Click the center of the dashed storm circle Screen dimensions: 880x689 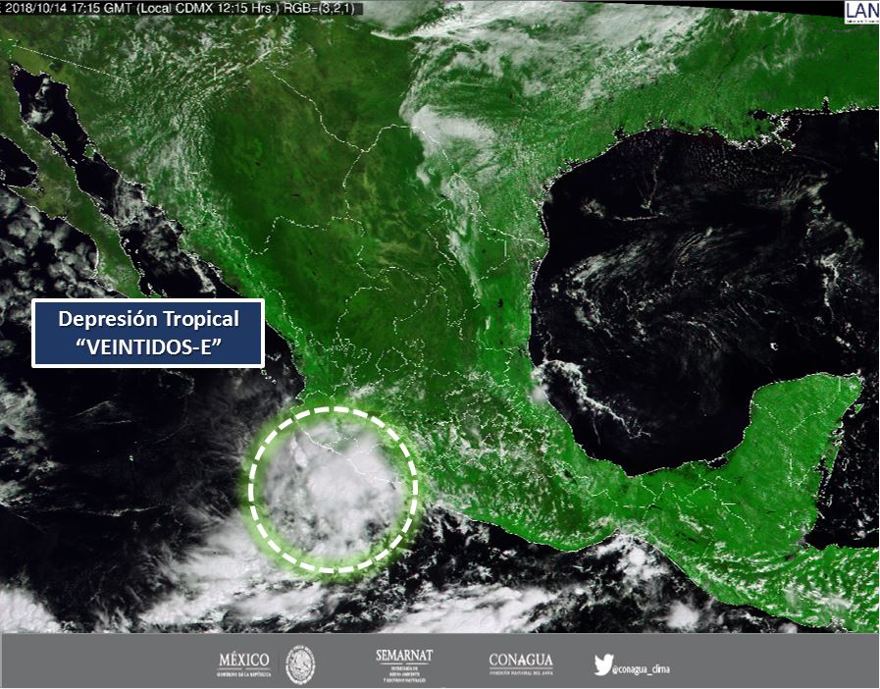point(333,489)
